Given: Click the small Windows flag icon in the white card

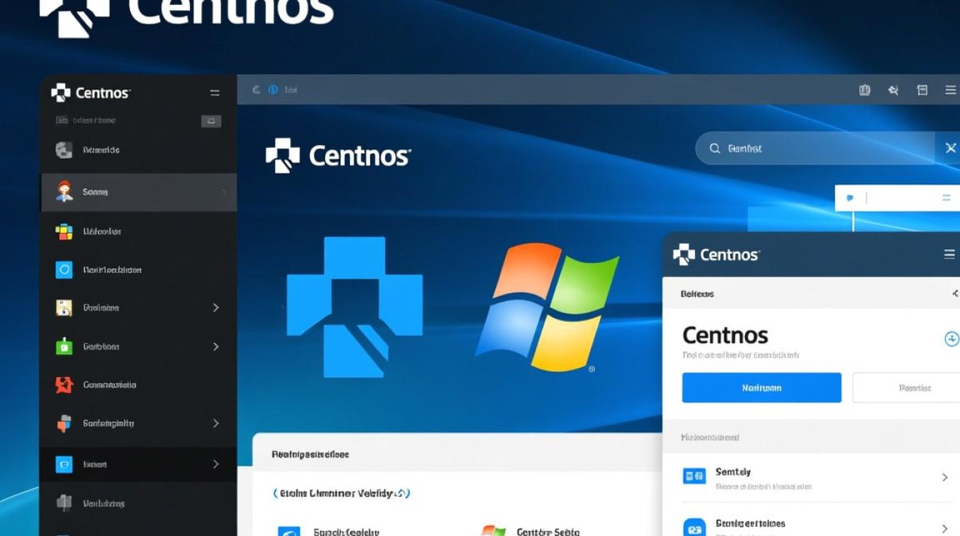Looking at the screenshot, I should point(494,531).
